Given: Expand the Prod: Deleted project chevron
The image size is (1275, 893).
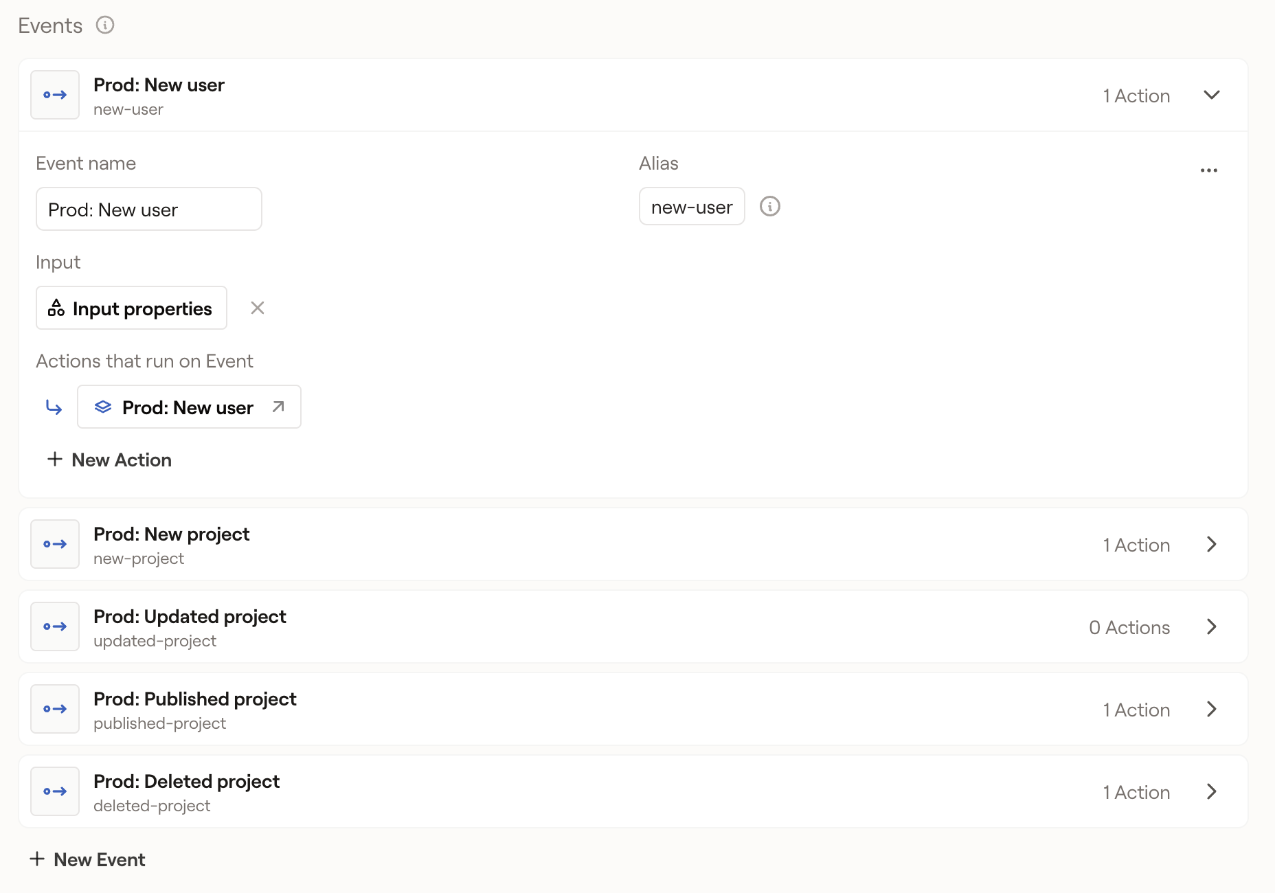Looking at the screenshot, I should pyautogui.click(x=1212, y=791).
